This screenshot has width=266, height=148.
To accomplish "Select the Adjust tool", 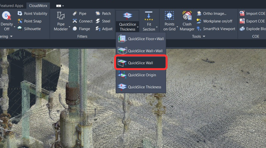I will [x=104, y=29].
